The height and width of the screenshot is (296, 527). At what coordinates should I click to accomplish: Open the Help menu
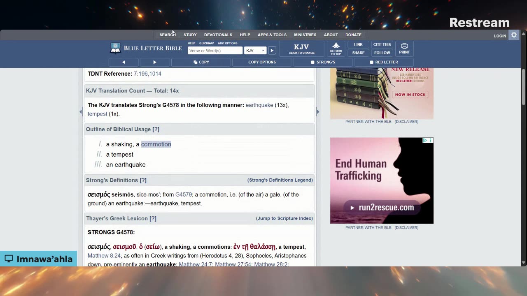(245, 35)
